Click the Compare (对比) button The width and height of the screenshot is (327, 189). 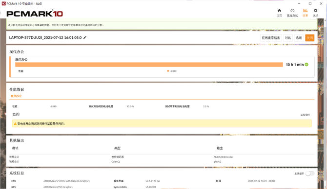288,38
